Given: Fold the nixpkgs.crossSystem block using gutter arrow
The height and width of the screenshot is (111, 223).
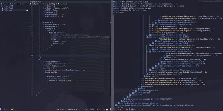Looking at the screenshot, I should pos(30,76).
